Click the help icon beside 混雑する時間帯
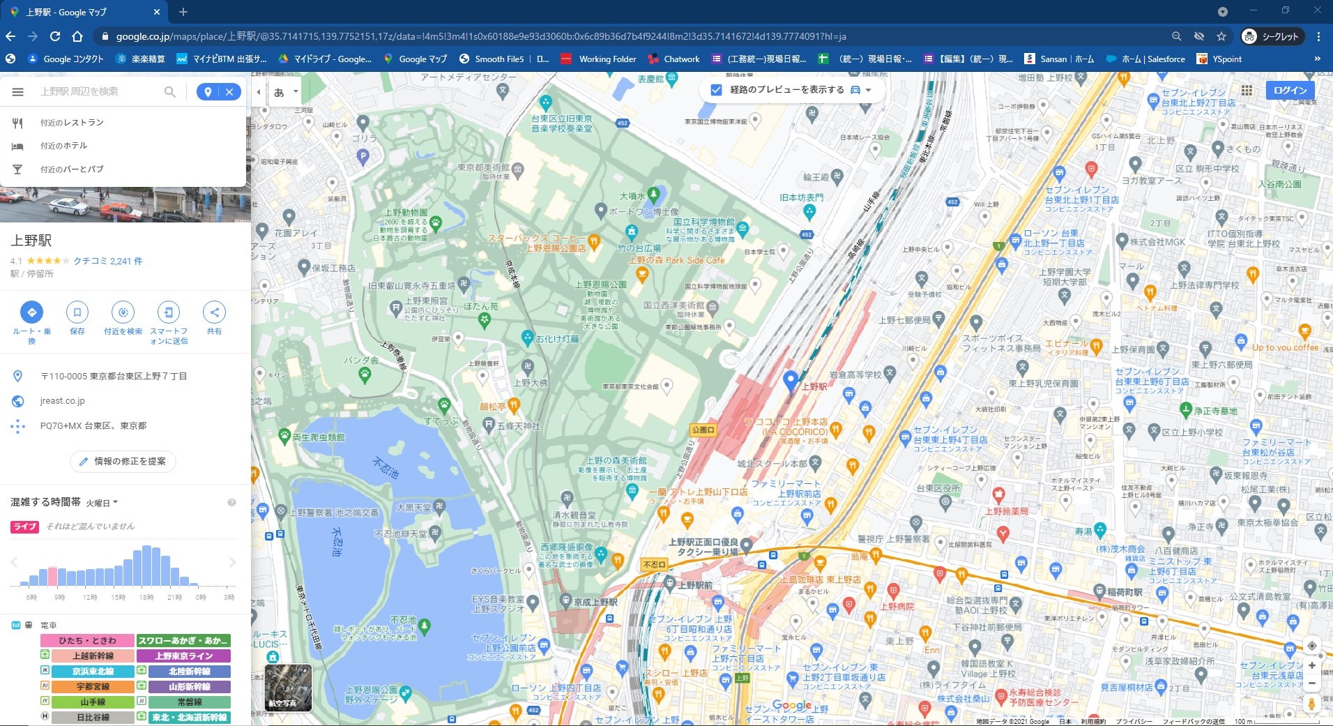This screenshot has width=1333, height=726. click(231, 502)
